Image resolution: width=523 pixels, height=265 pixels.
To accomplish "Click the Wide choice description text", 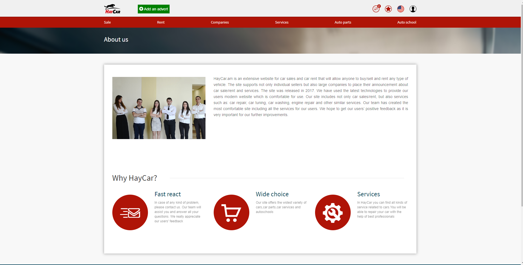I will point(281,207).
